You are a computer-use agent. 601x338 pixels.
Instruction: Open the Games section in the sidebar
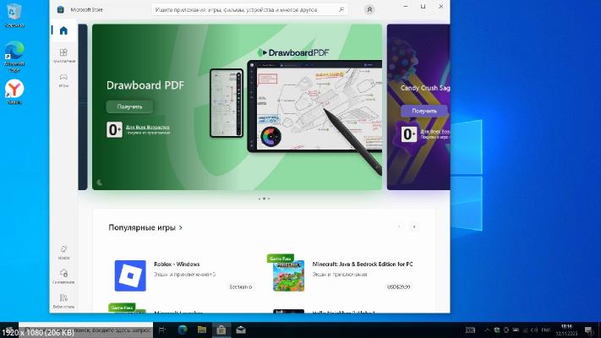tap(63, 80)
